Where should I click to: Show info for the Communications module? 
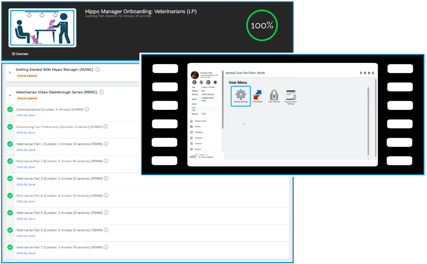click(86, 109)
